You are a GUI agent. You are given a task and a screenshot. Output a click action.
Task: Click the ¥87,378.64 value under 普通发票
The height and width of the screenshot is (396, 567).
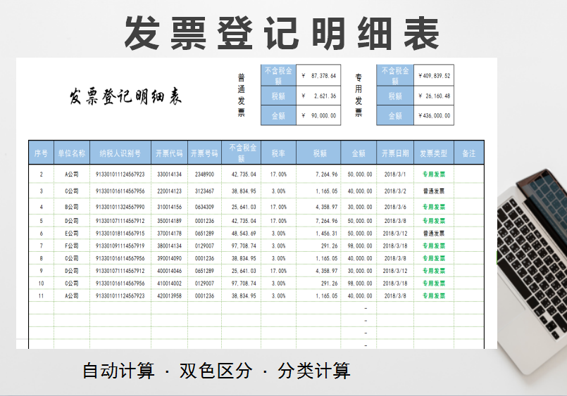pos(318,75)
